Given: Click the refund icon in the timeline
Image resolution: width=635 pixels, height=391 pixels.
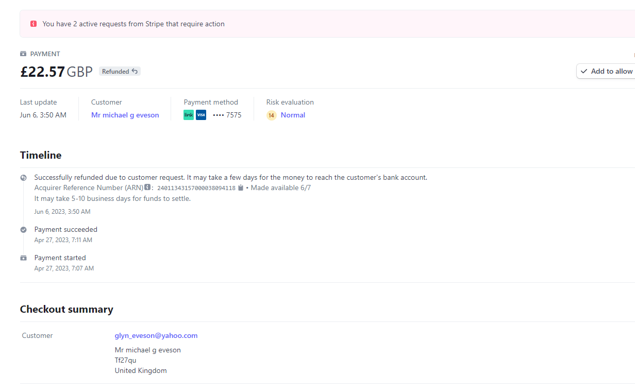Looking at the screenshot, I should [23, 178].
